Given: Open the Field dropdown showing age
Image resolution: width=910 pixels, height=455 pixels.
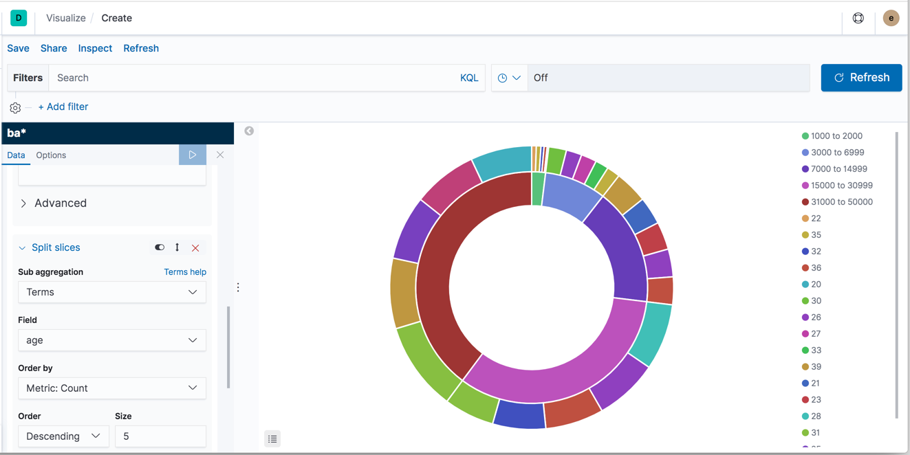Looking at the screenshot, I should (112, 340).
